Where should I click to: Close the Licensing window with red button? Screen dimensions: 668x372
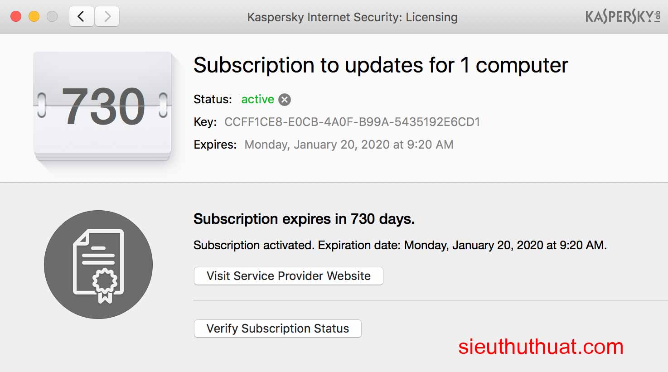click(x=16, y=17)
